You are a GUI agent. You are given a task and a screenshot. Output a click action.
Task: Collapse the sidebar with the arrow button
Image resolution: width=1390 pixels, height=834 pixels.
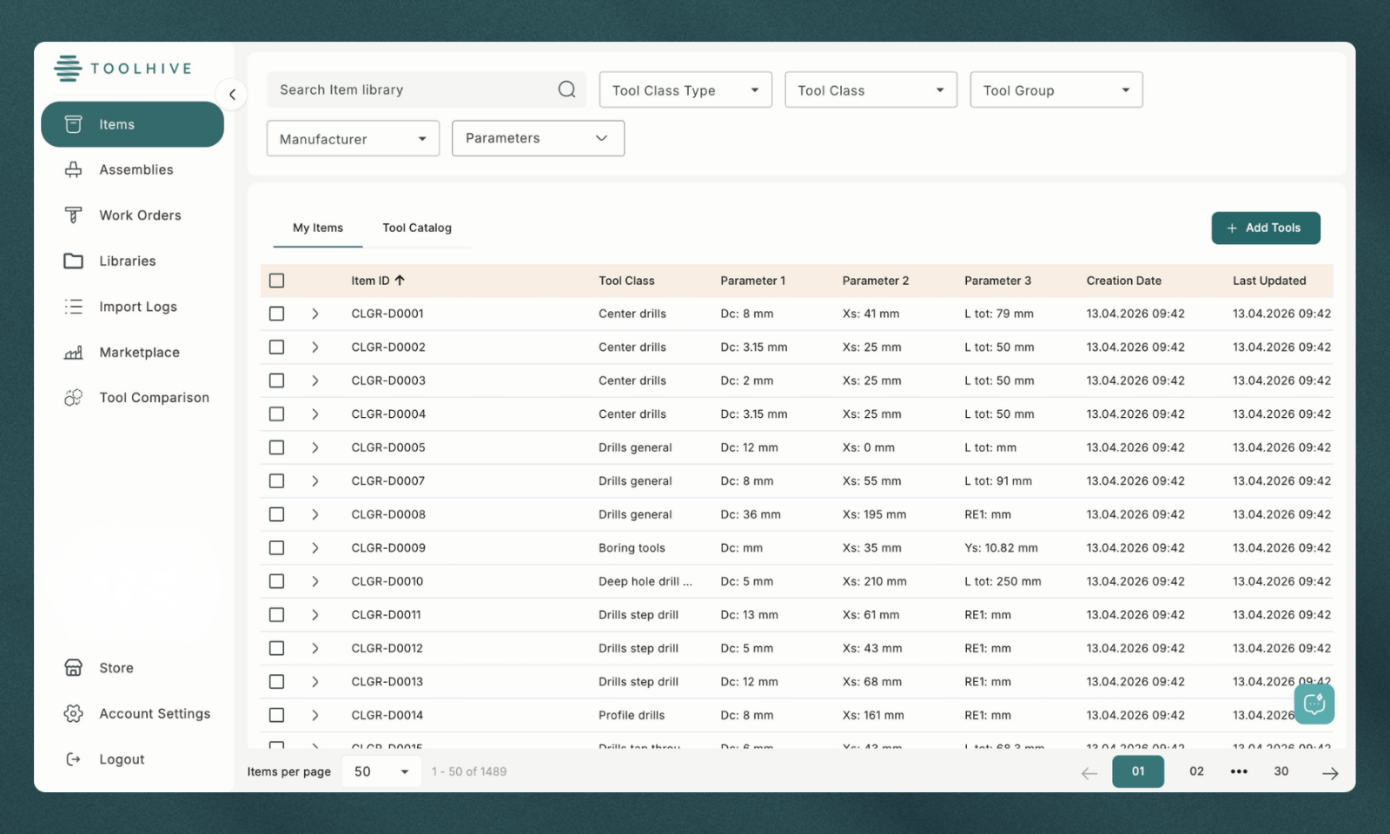point(232,95)
